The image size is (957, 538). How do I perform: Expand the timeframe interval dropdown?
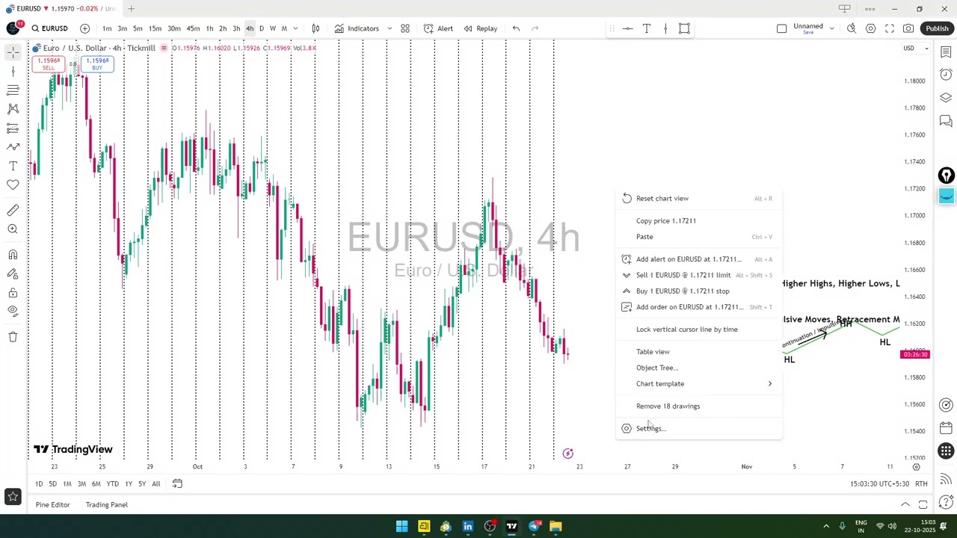click(x=295, y=28)
